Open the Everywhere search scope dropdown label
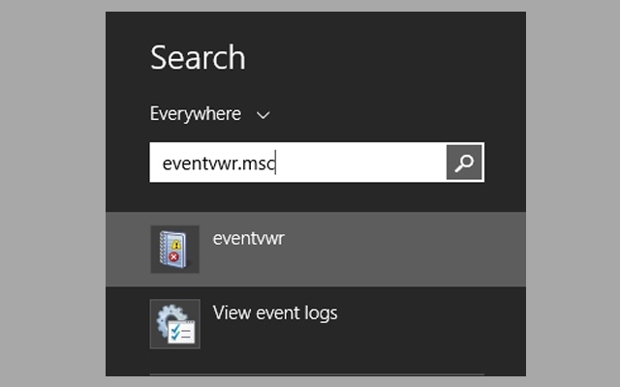 click(196, 114)
